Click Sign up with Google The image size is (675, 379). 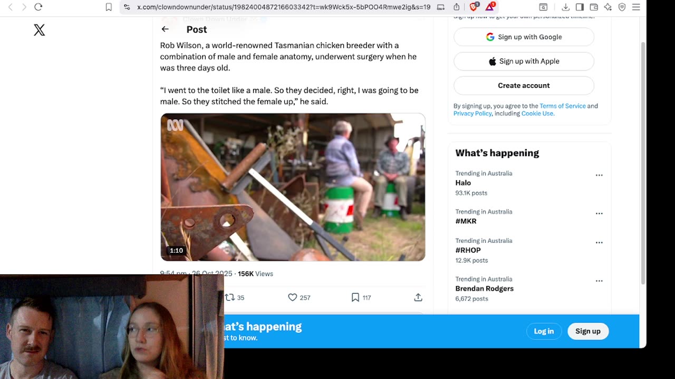(524, 37)
